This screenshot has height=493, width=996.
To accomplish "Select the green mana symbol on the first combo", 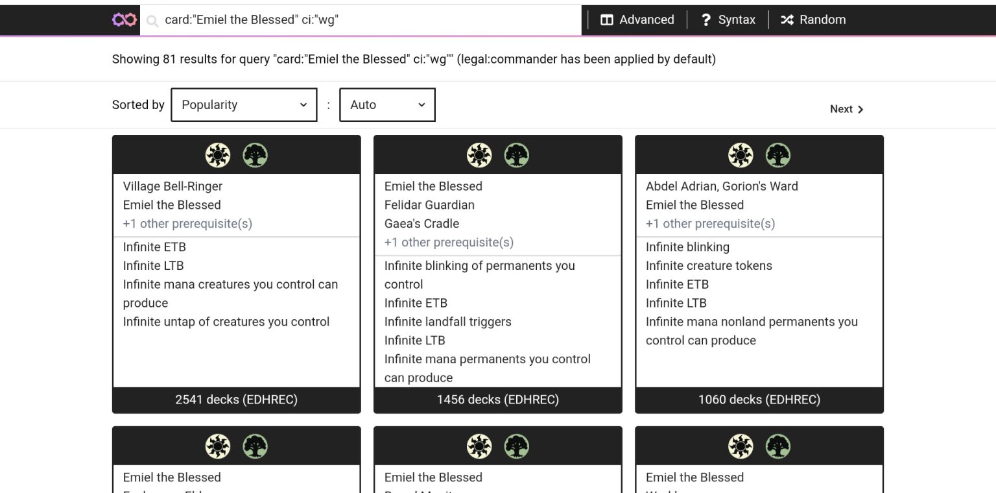I will [x=255, y=155].
